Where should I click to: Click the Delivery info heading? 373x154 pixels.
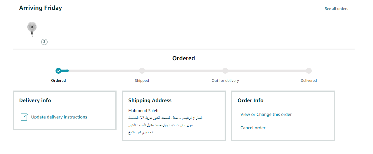pos(35,100)
